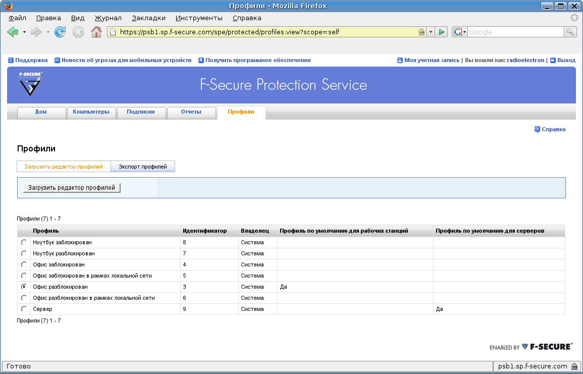
Task: Reload the page with the refresh icon
Action: pyautogui.click(x=60, y=32)
